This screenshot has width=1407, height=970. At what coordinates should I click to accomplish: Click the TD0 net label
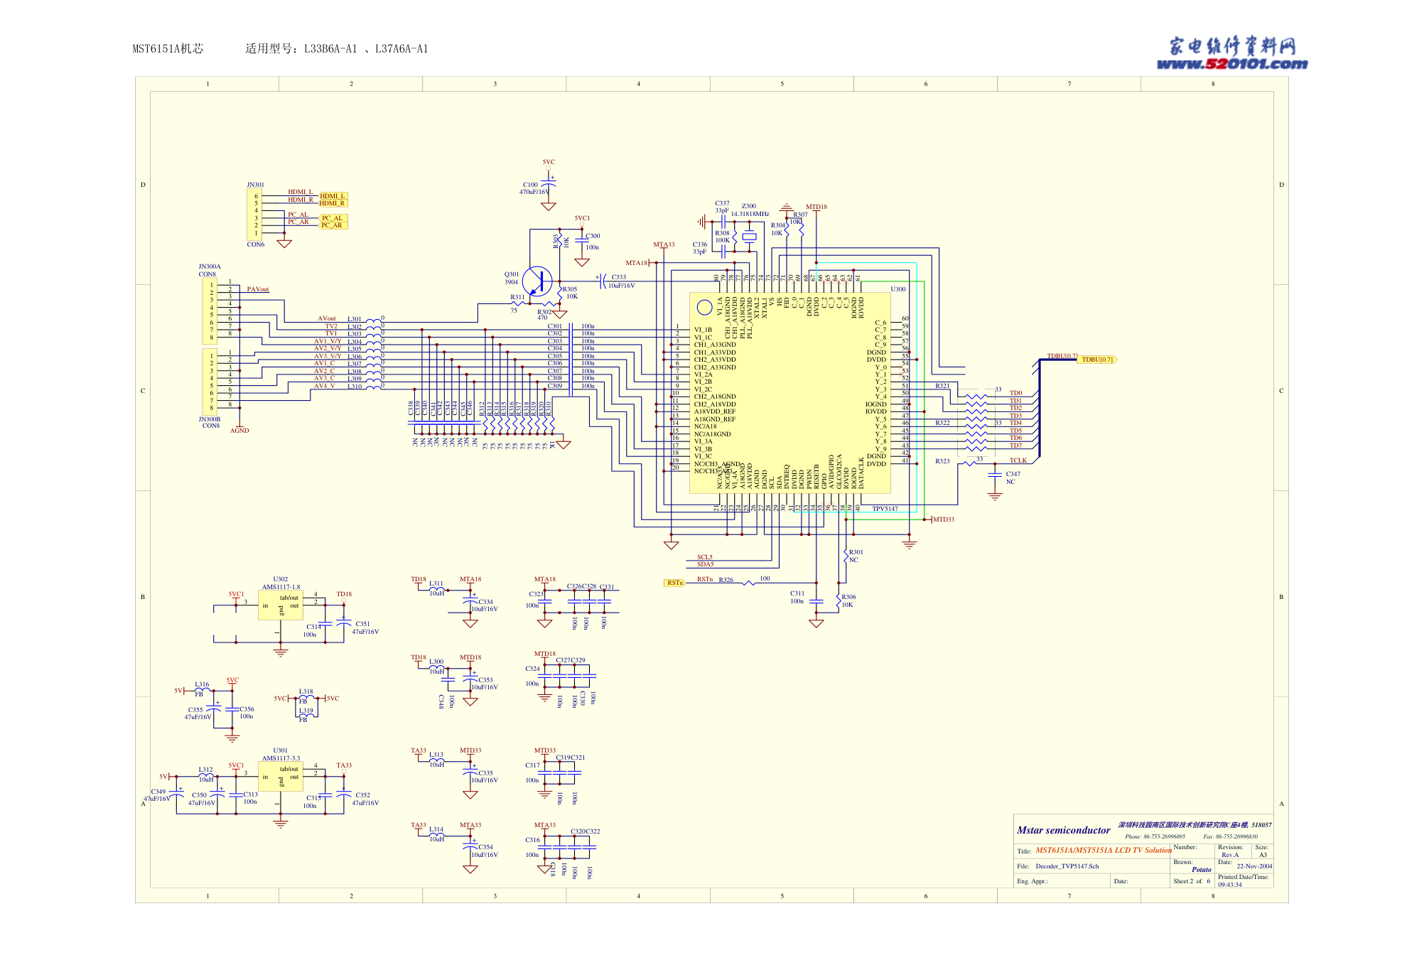pyautogui.click(x=1016, y=393)
